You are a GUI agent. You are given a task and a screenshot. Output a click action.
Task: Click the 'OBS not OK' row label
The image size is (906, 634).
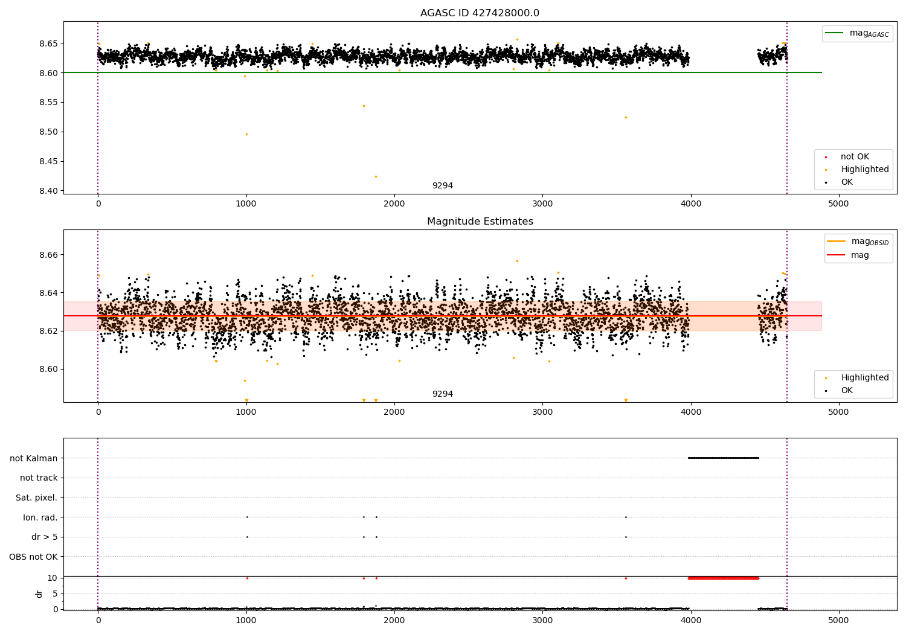coord(33,557)
